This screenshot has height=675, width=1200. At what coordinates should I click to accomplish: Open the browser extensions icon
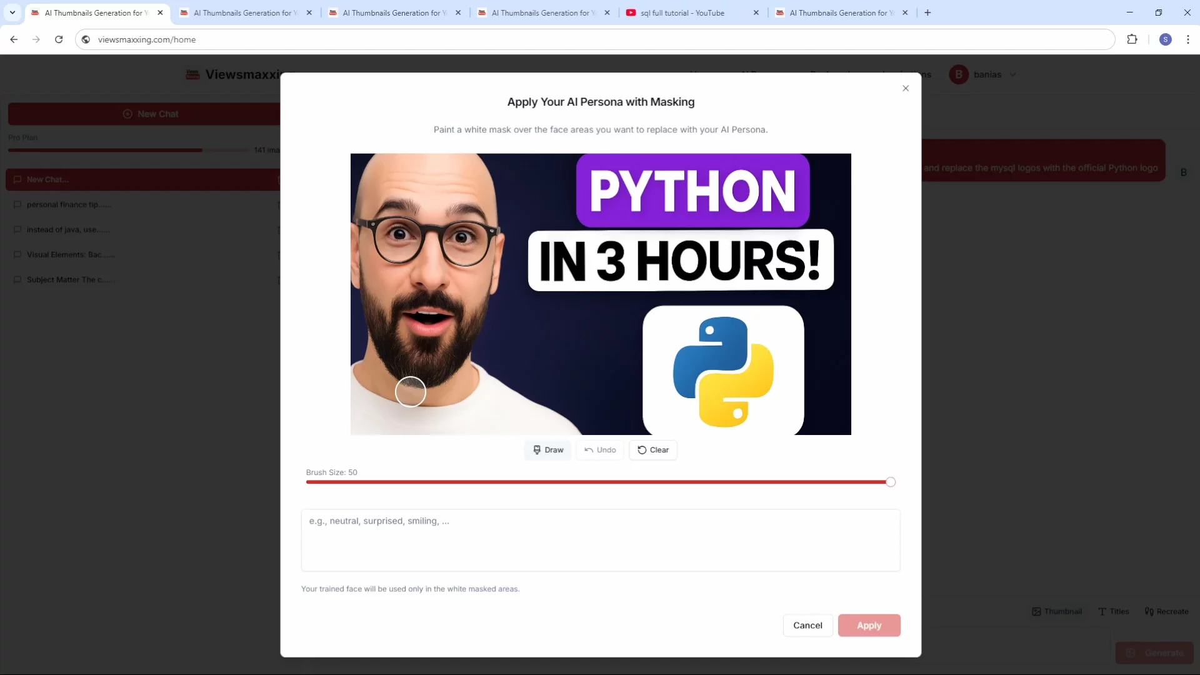tap(1132, 39)
